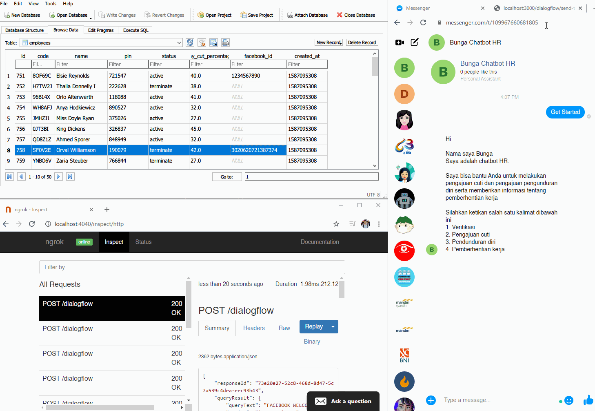Screen dimensions: 595x411
Task: Click Get Started message bubble
Action: [565, 112]
